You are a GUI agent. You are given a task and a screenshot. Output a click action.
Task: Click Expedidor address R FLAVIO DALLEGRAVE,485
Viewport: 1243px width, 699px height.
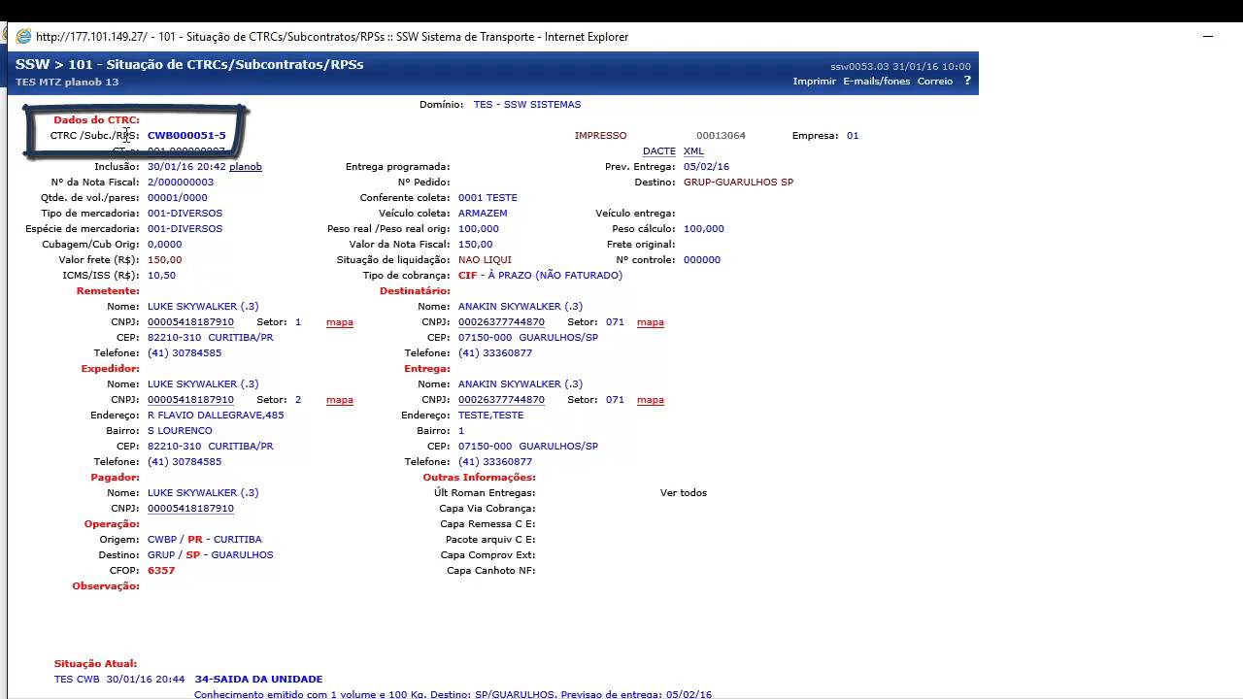tap(216, 416)
